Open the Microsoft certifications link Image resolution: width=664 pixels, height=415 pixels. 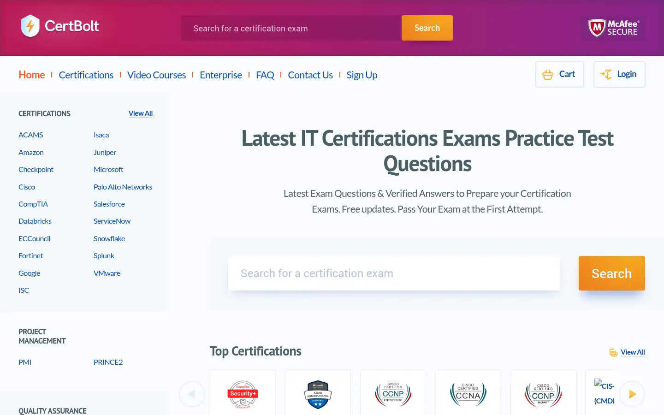coord(108,170)
